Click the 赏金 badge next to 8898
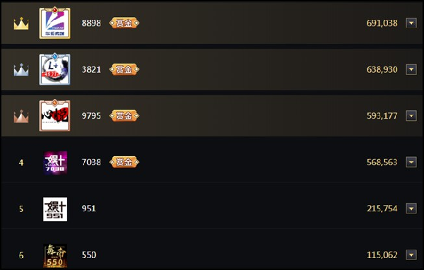Image resolution: width=424 pixels, height=270 pixels. click(124, 23)
